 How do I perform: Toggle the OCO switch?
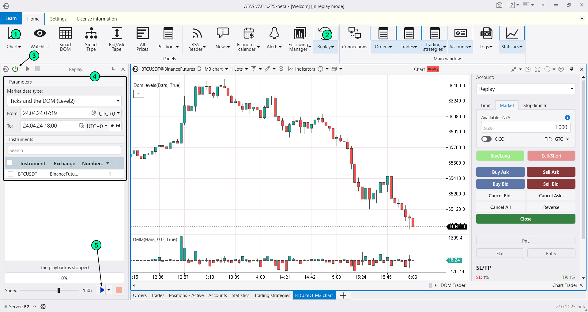pyautogui.click(x=486, y=139)
